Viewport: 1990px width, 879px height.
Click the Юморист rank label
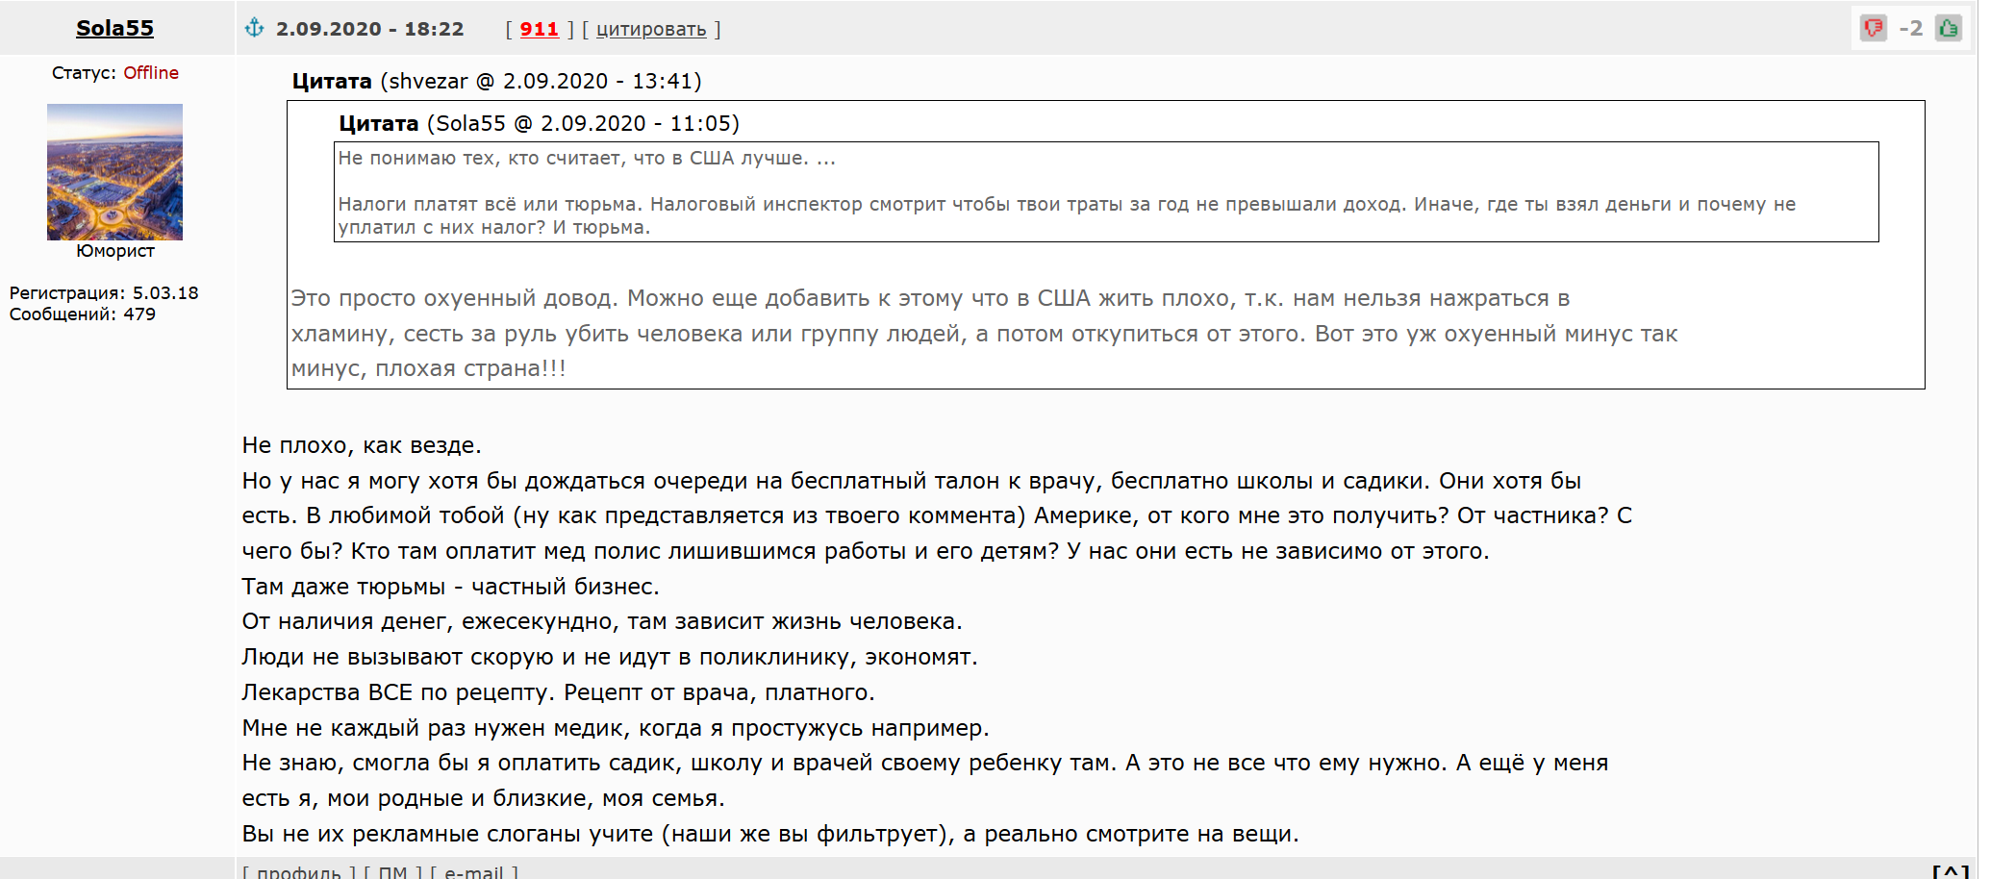pyautogui.click(x=115, y=251)
